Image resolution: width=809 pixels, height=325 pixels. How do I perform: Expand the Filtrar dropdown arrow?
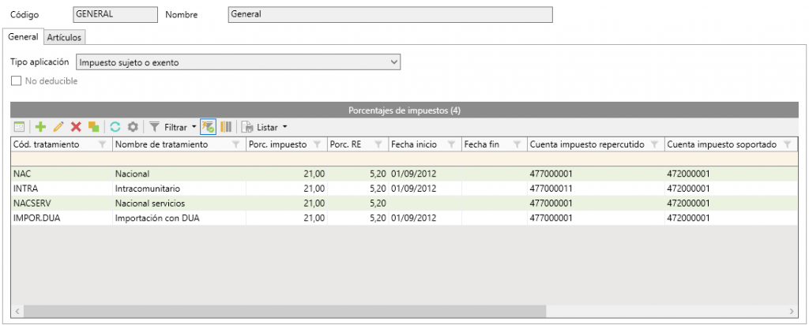click(x=194, y=127)
